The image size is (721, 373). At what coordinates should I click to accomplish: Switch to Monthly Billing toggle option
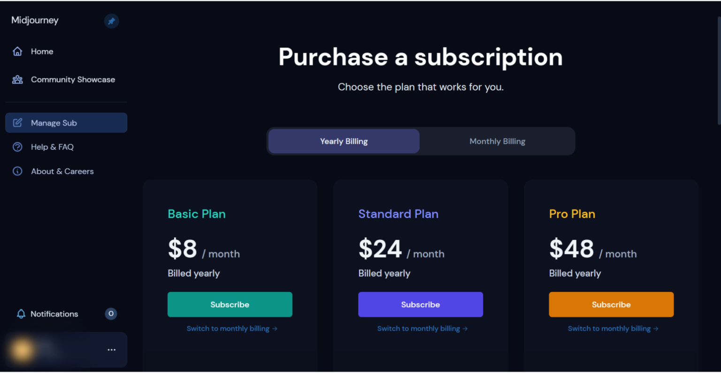(x=497, y=141)
